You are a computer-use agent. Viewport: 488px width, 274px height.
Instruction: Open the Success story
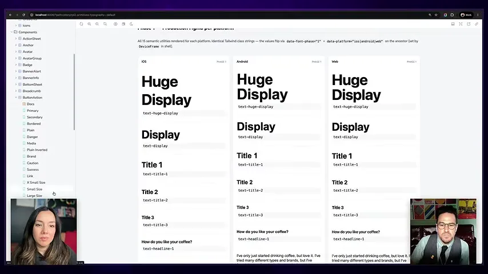click(33, 170)
